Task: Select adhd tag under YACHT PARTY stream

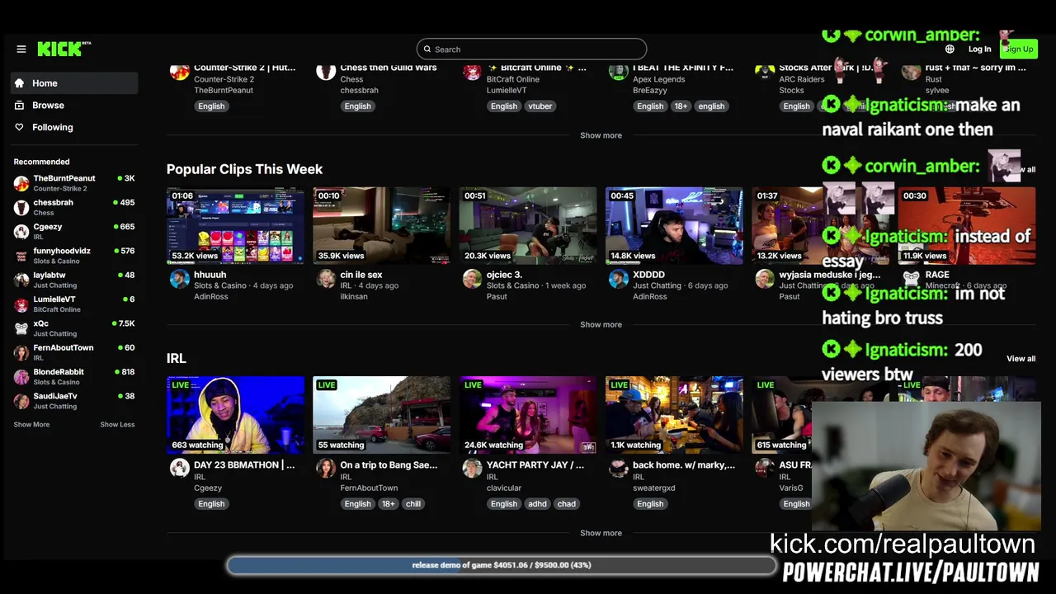Action: [537, 504]
